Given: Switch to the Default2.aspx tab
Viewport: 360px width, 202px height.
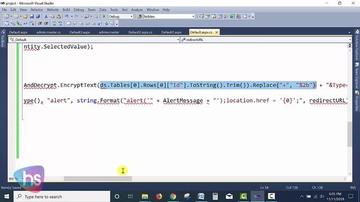Looking at the screenshot, I should (172, 33).
